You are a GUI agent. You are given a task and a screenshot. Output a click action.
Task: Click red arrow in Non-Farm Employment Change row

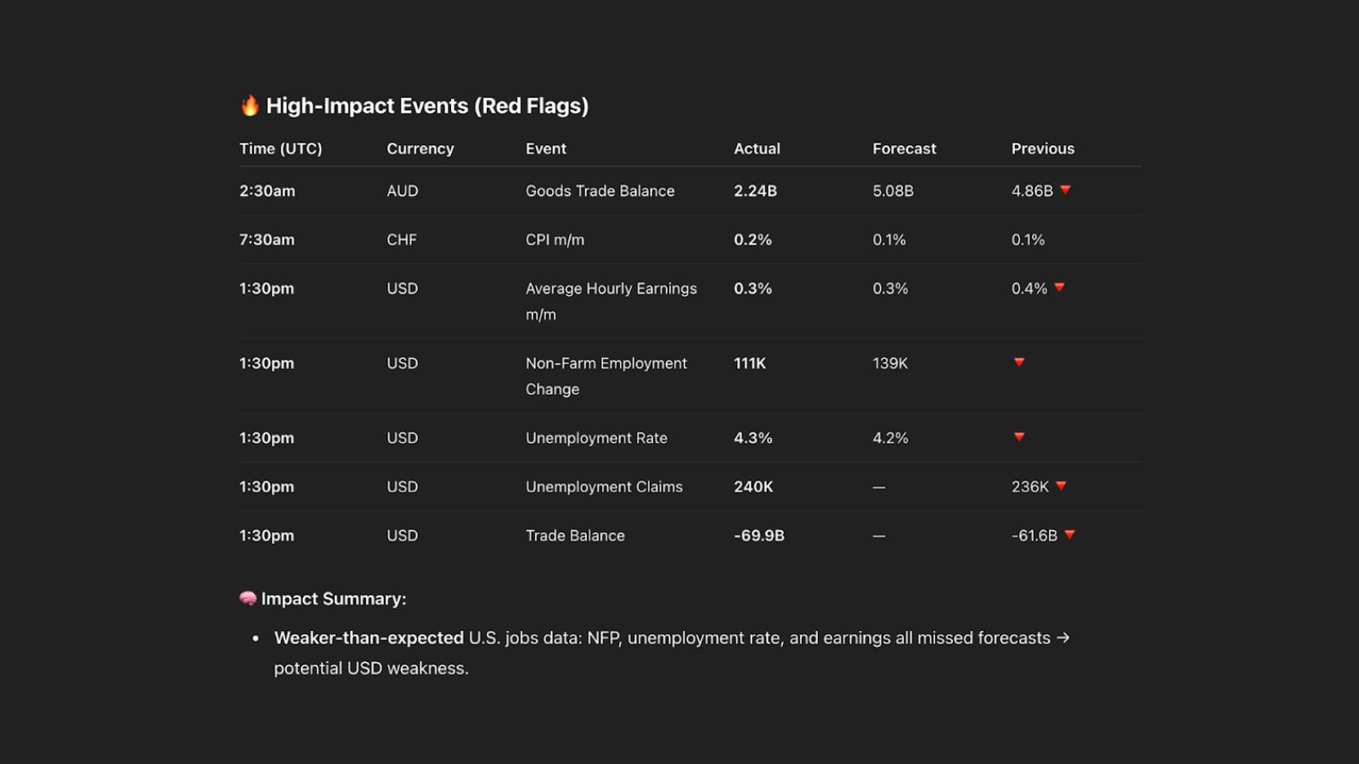[1019, 362]
